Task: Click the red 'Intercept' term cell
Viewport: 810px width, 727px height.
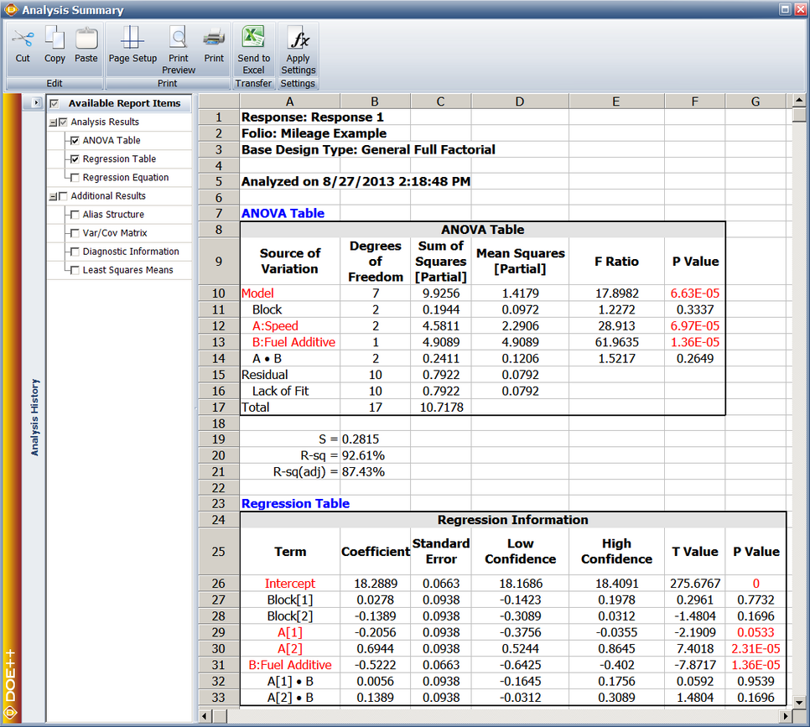Action: coord(290,584)
